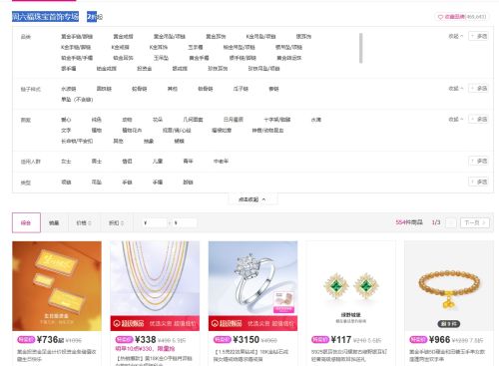Enable multi-select for the 品类 filter row
Viewport: 499px width, 366px height.
[478, 36]
